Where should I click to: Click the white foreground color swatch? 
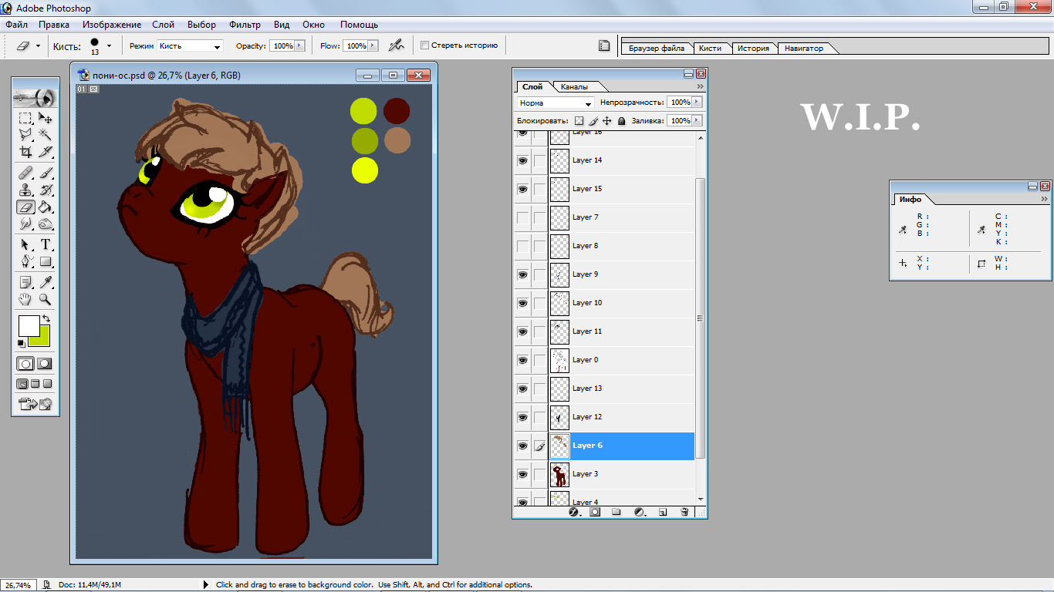point(29,325)
